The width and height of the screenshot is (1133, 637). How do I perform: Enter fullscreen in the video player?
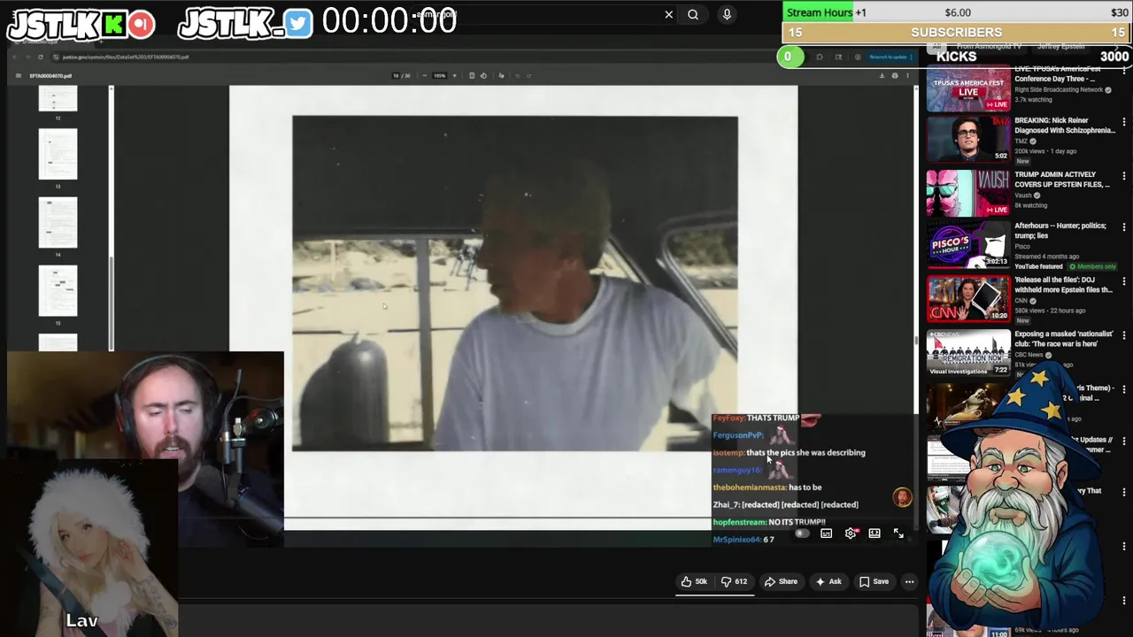(x=898, y=533)
